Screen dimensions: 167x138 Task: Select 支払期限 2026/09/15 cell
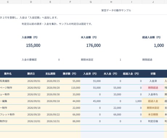click(x=50, y=81)
